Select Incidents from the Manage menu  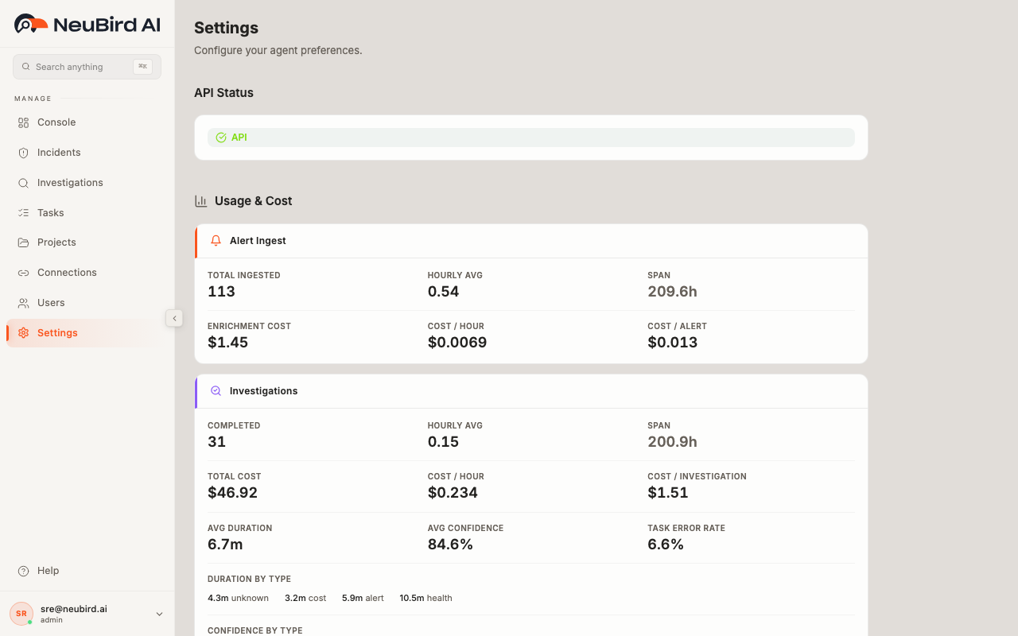pos(58,152)
